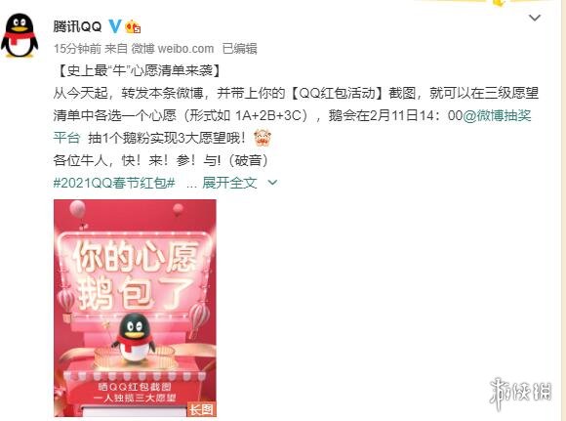The height and width of the screenshot is (421, 566).
Task: Open the Tencent QQ penguin avatar
Action: 20,36
